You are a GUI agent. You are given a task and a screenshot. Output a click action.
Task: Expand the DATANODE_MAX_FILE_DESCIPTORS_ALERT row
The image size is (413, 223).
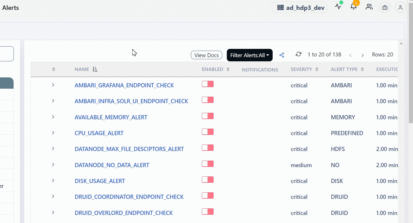(x=53, y=149)
